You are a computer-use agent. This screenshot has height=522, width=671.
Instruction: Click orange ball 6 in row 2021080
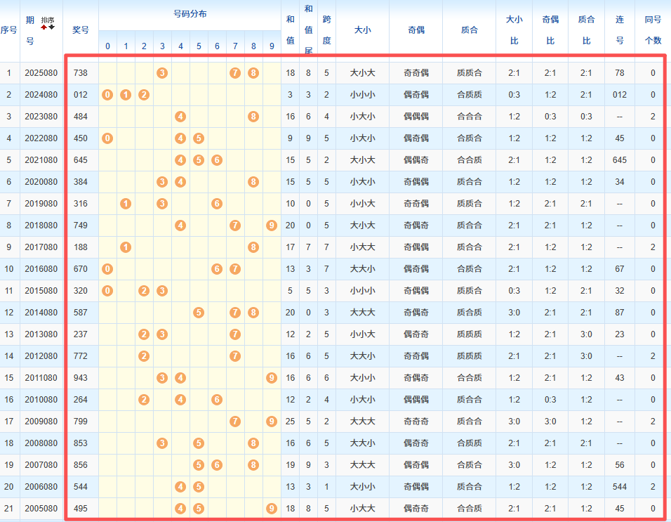point(217,160)
